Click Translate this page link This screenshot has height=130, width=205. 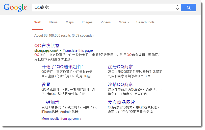coord(78,50)
